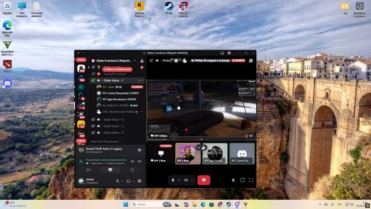
Task: Select NY | Jonny participant tile
Action: point(242,153)
